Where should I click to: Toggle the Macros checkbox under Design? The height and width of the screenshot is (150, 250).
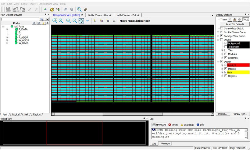pyautogui.click(x=226, y=69)
